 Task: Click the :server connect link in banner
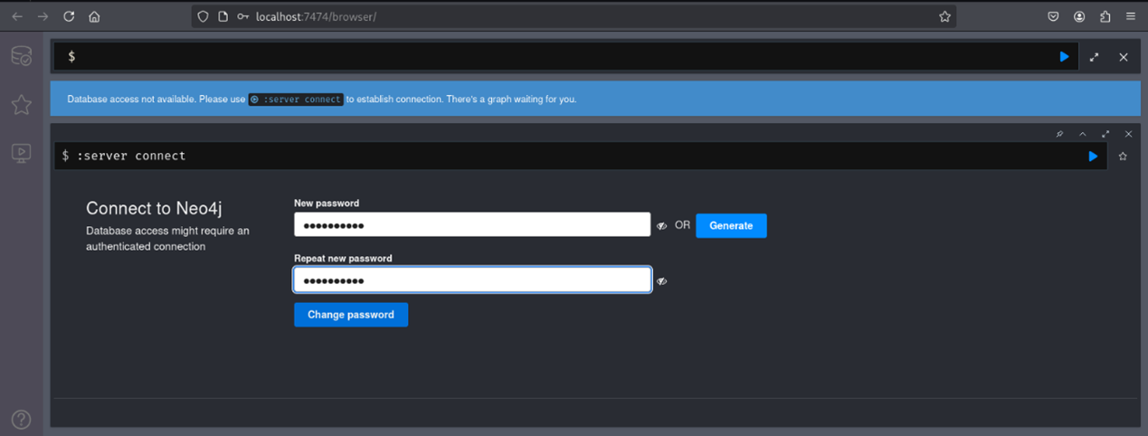(x=297, y=100)
